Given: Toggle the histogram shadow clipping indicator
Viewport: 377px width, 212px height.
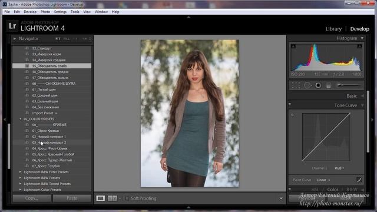Looking at the screenshot, I should coord(293,46).
